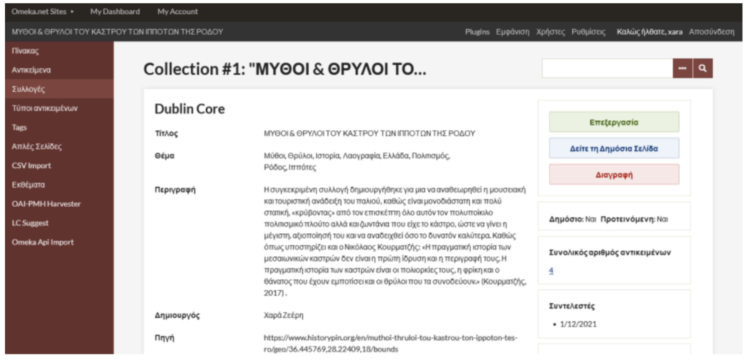Log out via Αποσύνδεση link
The image size is (752, 362).
(711, 32)
